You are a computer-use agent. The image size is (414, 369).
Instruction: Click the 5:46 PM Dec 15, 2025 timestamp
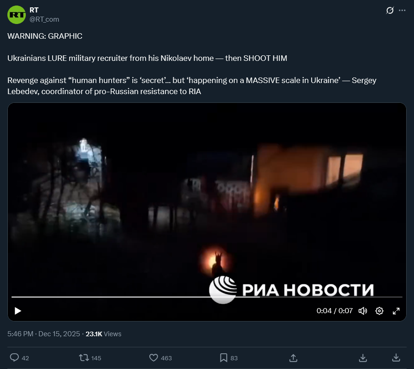pyautogui.click(x=43, y=334)
